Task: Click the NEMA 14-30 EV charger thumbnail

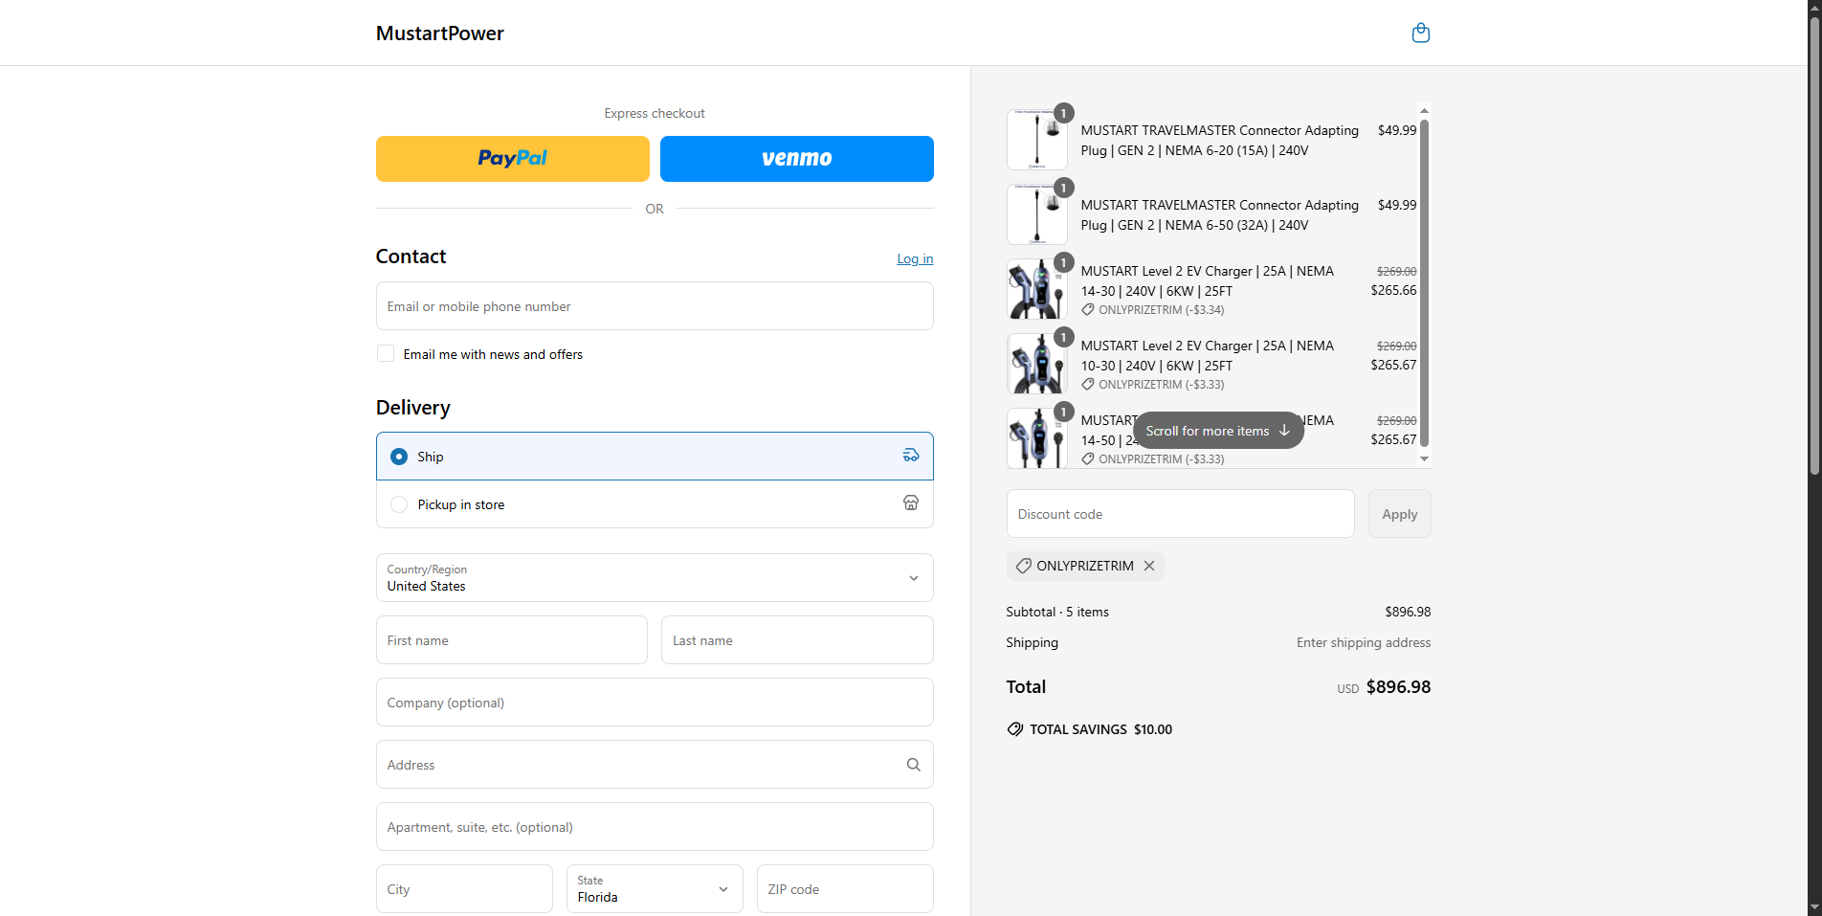Action: [x=1037, y=289]
